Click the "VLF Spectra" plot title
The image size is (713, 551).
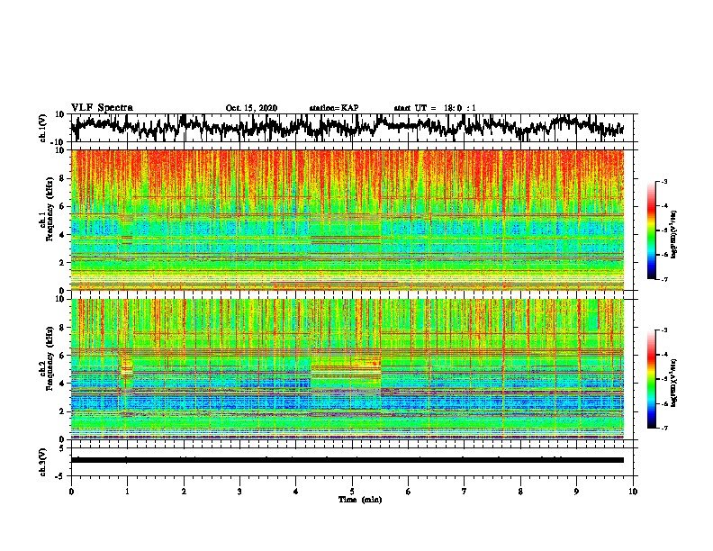102,108
